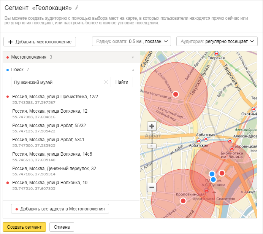The width and height of the screenshot is (263, 234).
Task: Select address Денежный переулок, 32
Action: [54, 169]
